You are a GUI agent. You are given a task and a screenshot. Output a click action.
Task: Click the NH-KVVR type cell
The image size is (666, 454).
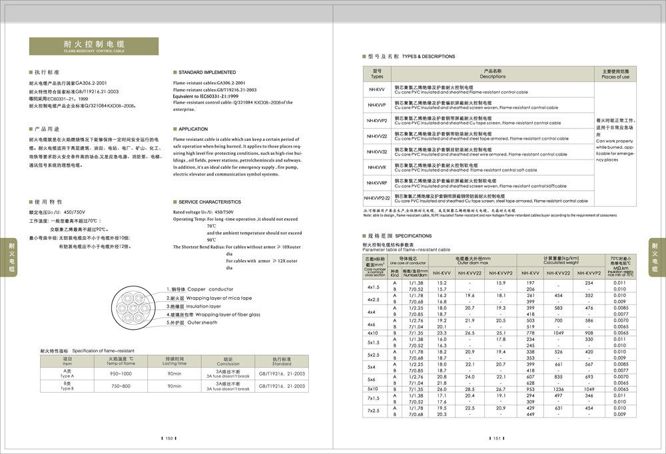(x=377, y=168)
